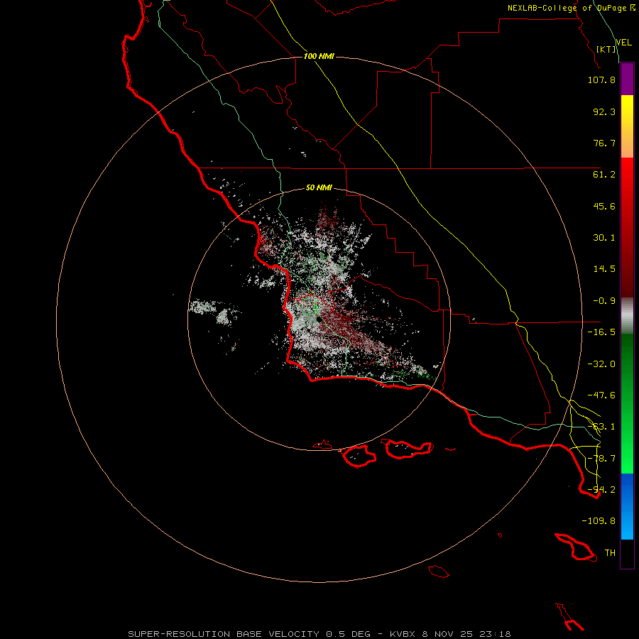Click the '50 NMI' range ring label
This screenshot has width=639, height=639.
[319, 188]
